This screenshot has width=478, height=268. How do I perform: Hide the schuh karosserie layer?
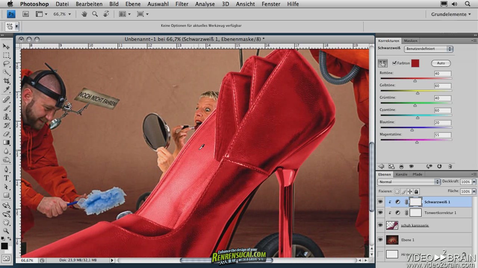tap(380, 225)
